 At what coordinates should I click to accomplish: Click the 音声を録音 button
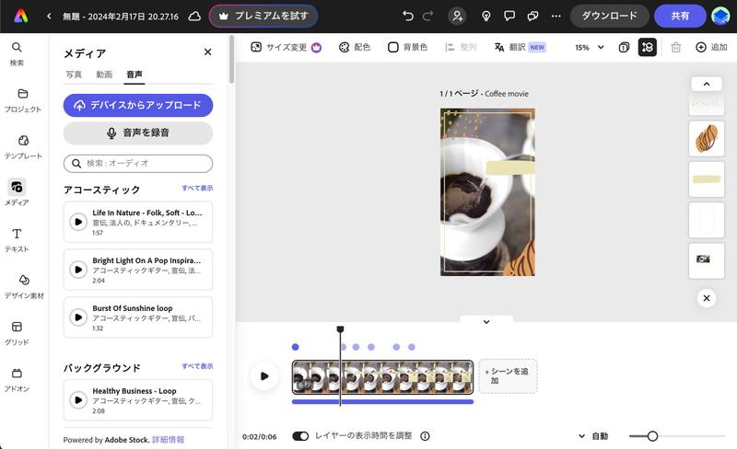point(138,133)
